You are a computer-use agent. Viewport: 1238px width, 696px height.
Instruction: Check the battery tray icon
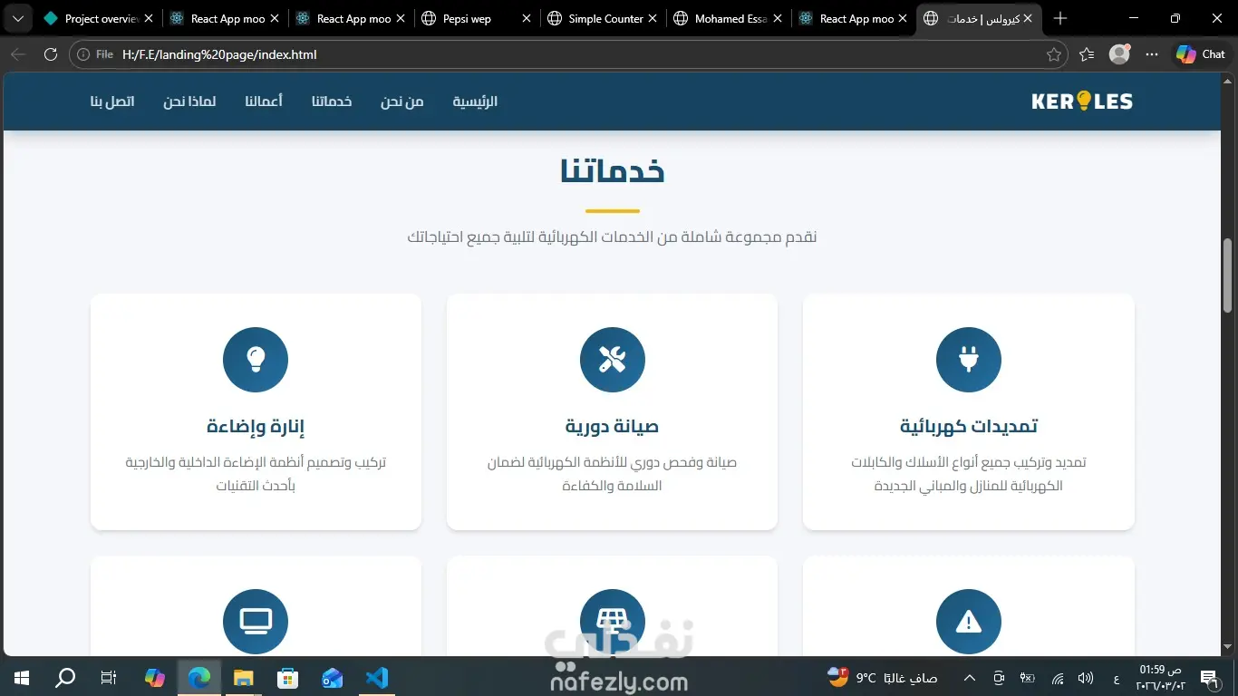pyautogui.click(x=1028, y=678)
